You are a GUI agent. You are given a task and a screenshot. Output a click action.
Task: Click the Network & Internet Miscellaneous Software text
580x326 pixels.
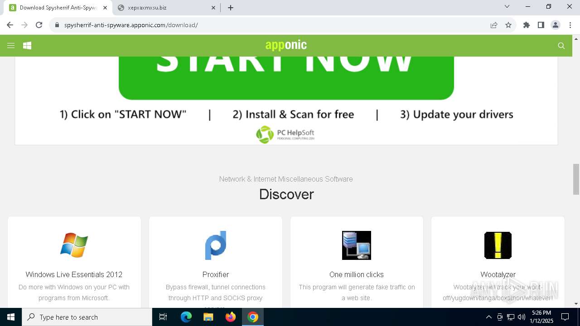pyautogui.click(x=286, y=179)
